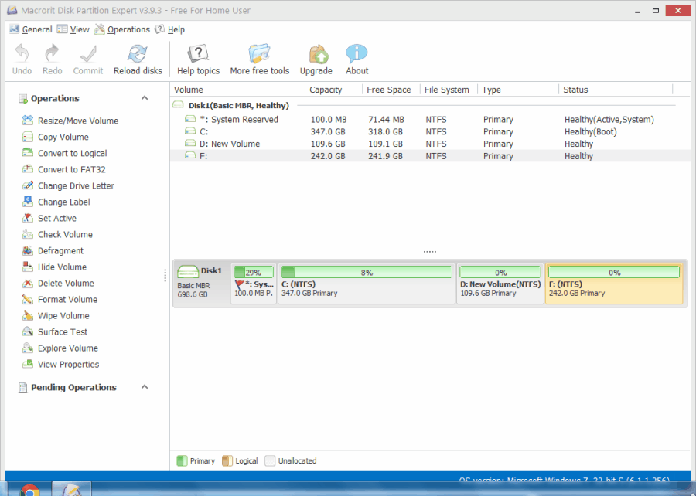Select the System Reserved partition block in disk map
696x496 pixels.
pyautogui.click(x=254, y=284)
